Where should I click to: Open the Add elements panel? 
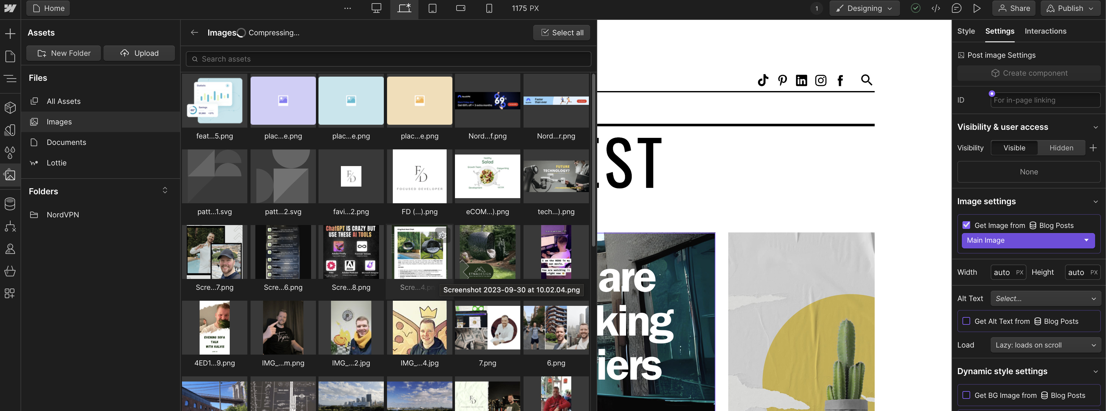point(10,33)
